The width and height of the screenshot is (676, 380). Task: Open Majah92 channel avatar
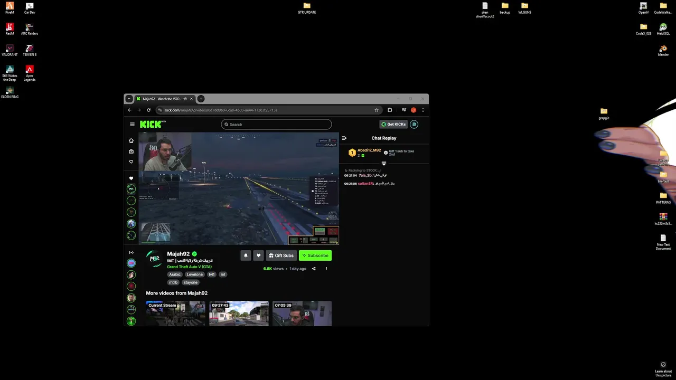point(155,259)
